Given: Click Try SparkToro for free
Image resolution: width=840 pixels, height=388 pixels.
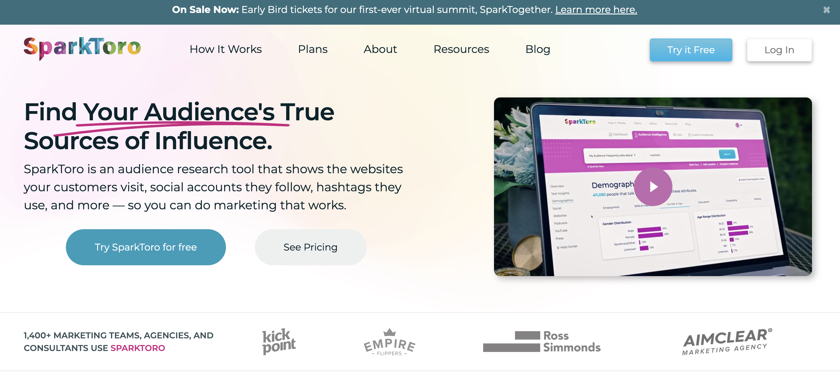Looking at the screenshot, I should click(x=146, y=247).
